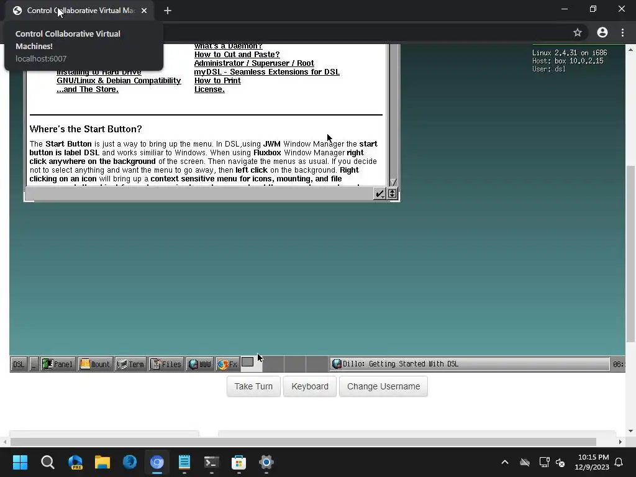The height and width of the screenshot is (477, 636).
Task: Close the Control Collaborative Virtual Machines tab
Action: tap(144, 11)
